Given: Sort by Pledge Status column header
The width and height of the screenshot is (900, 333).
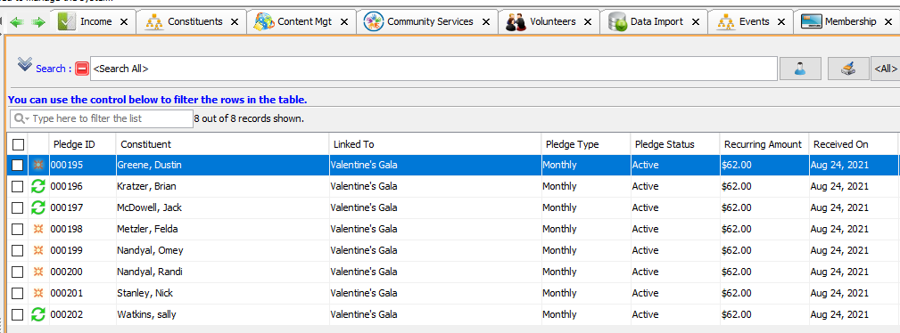Looking at the screenshot, I should point(675,144).
